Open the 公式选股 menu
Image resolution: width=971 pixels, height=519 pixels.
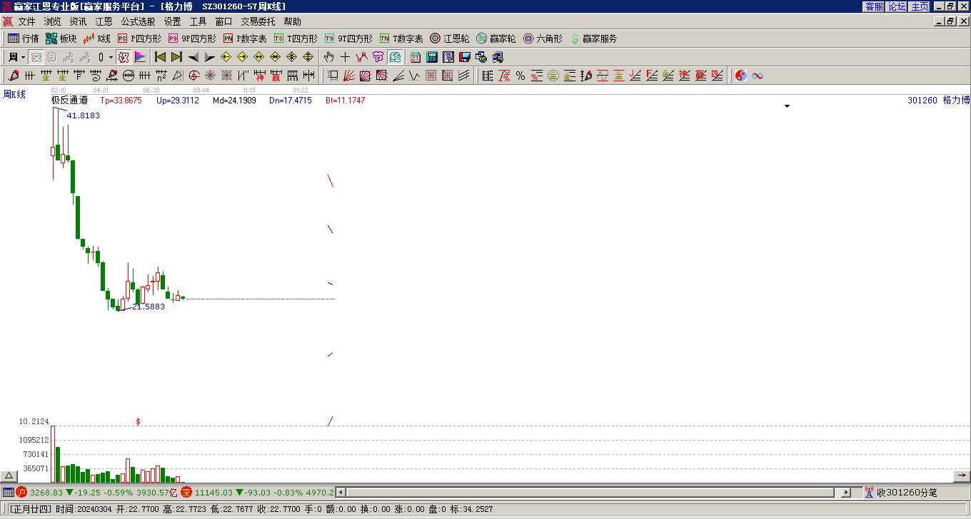(x=138, y=21)
